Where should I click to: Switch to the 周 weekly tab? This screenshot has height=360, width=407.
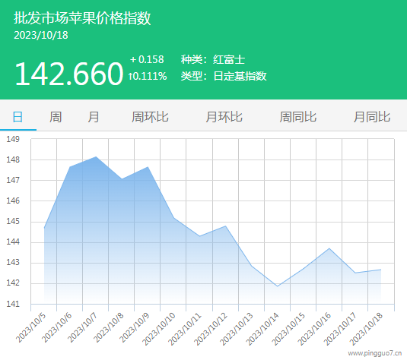[56, 117]
